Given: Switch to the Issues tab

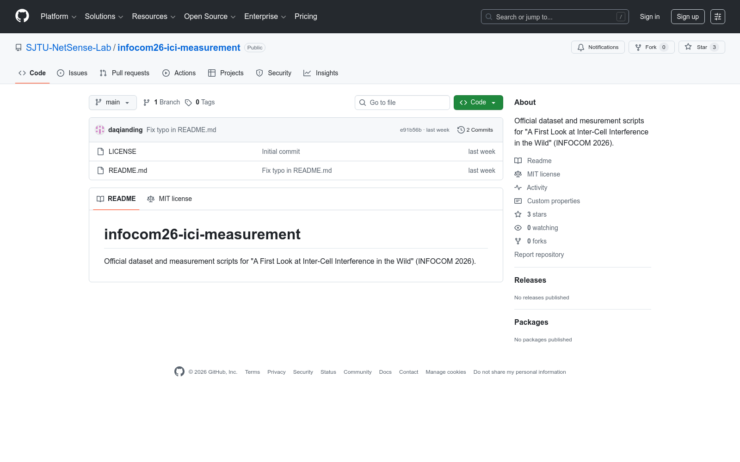Looking at the screenshot, I should (72, 73).
